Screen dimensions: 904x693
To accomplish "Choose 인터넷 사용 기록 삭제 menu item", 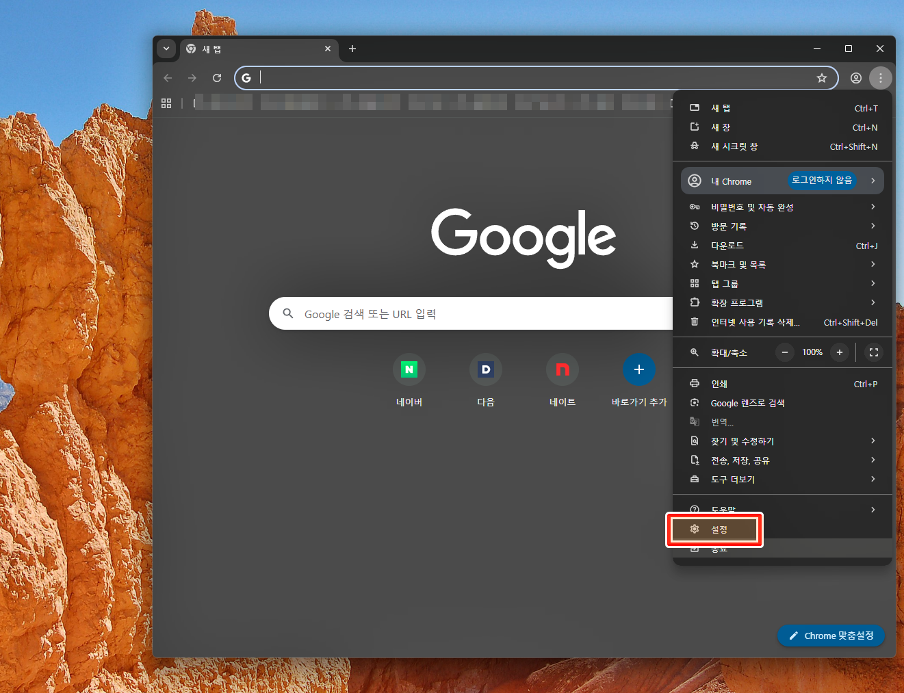I will (x=782, y=322).
